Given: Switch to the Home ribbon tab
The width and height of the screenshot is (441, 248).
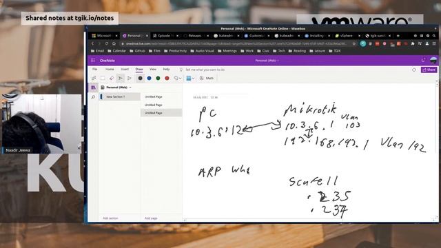Looking at the screenshot, I should 110,69.
